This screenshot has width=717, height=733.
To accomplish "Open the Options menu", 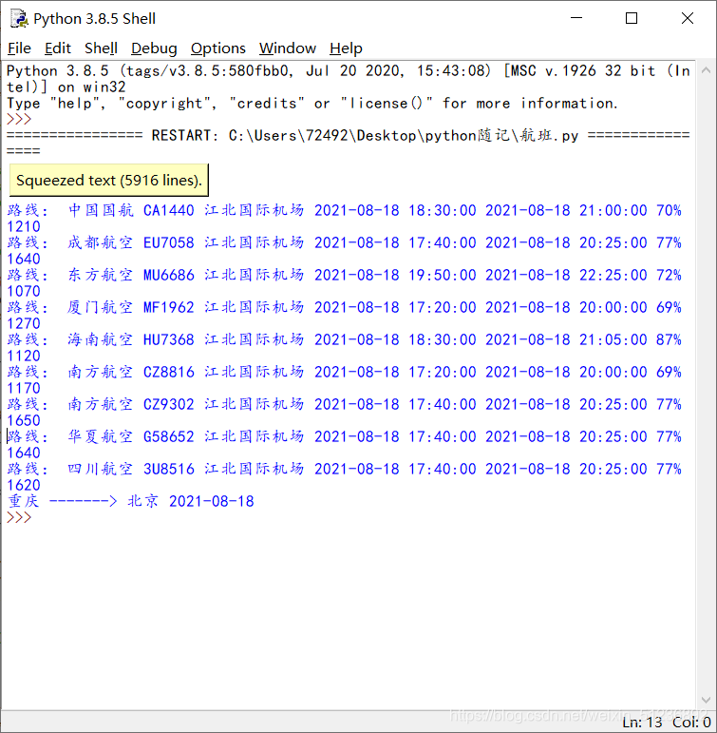I will tap(217, 48).
